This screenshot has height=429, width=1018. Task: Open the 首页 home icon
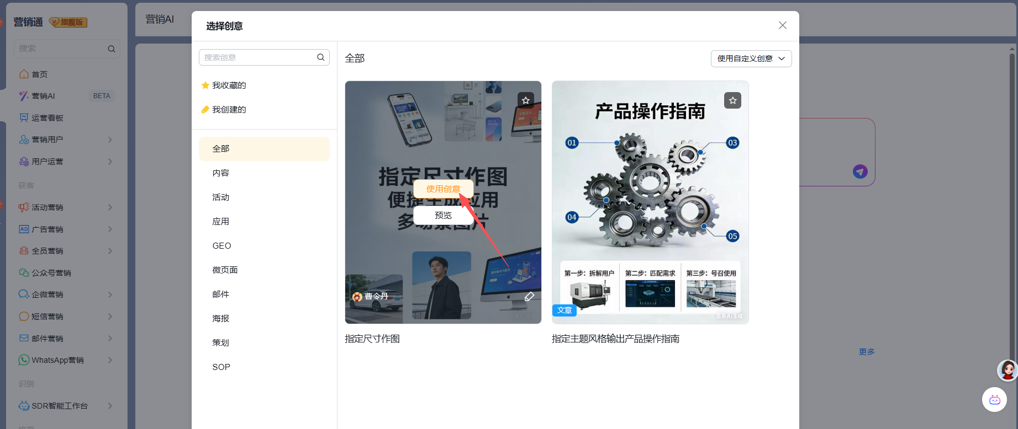click(x=24, y=74)
